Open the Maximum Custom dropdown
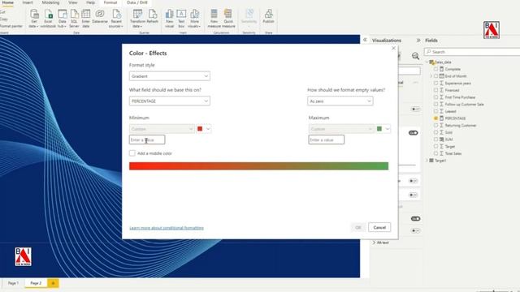 point(341,129)
